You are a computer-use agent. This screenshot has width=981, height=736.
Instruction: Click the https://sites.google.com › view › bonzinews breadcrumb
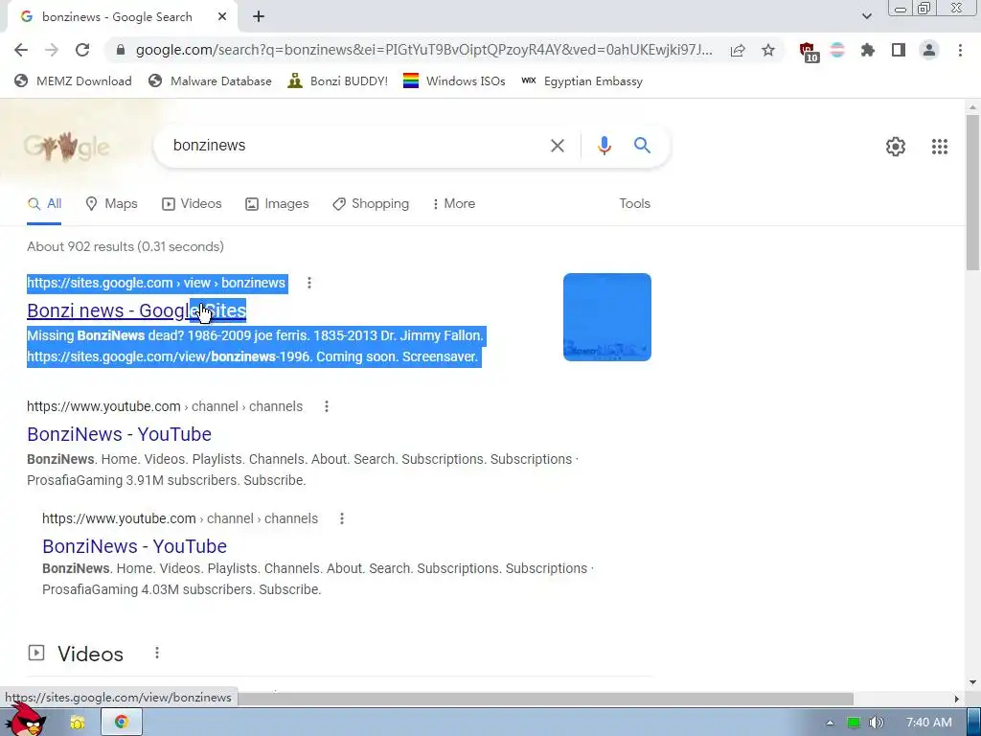pyautogui.click(x=156, y=283)
